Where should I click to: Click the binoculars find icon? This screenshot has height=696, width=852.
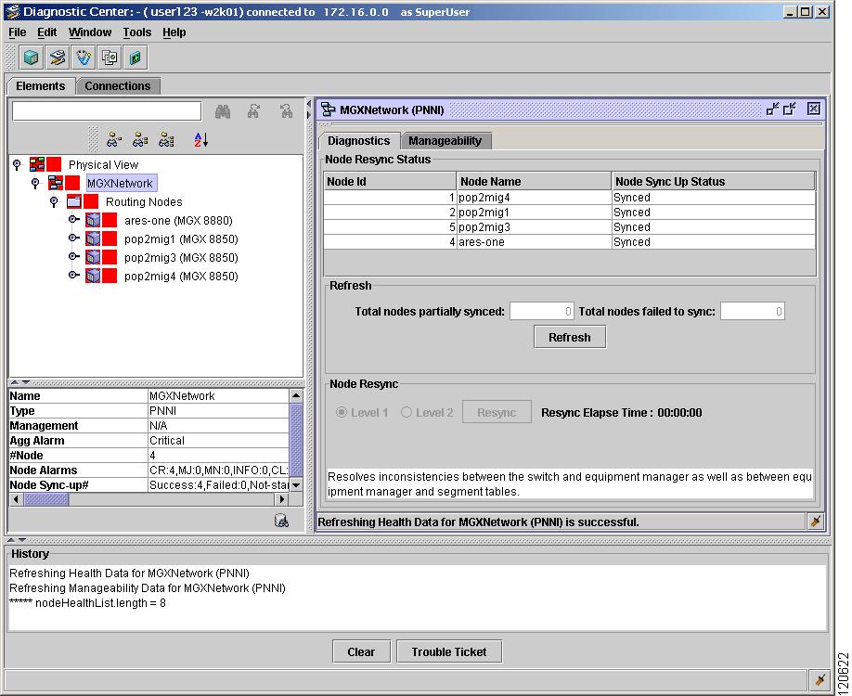coord(223,111)
